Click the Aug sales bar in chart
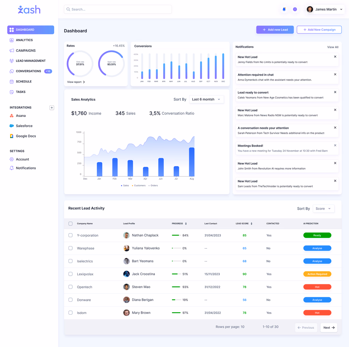The width and height of the screenshot is (349, 347). click(x=192, y=162)
